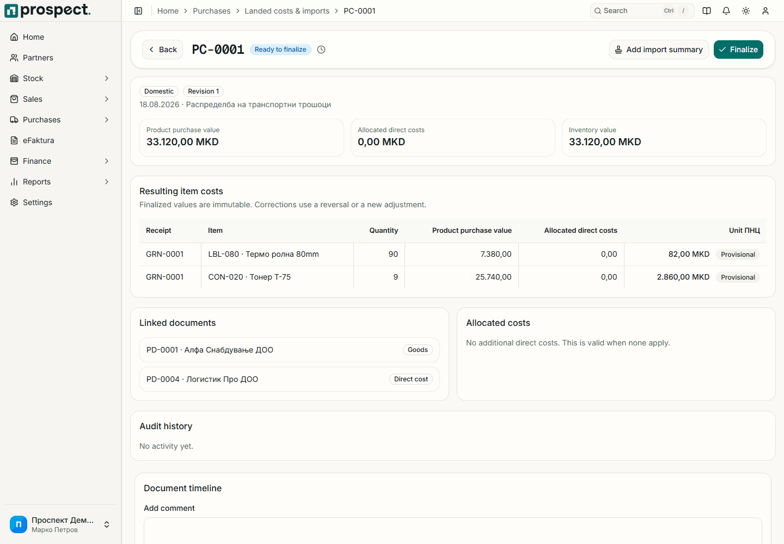
Task: Click the Purchases truck icon
Action: tap(14, 120)
